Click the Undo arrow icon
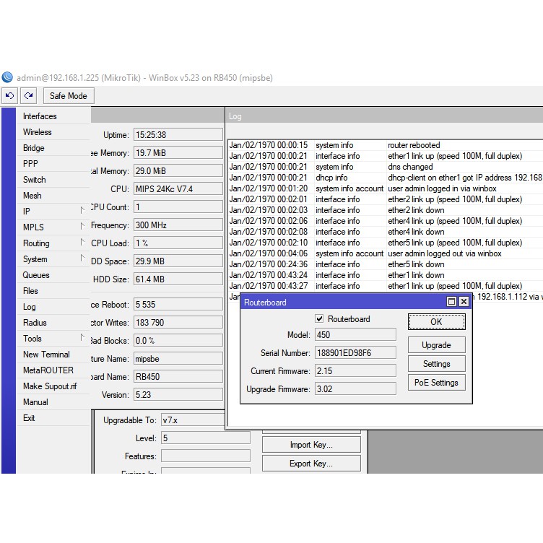This screenshot has height=543, width=543. (10, 95)
